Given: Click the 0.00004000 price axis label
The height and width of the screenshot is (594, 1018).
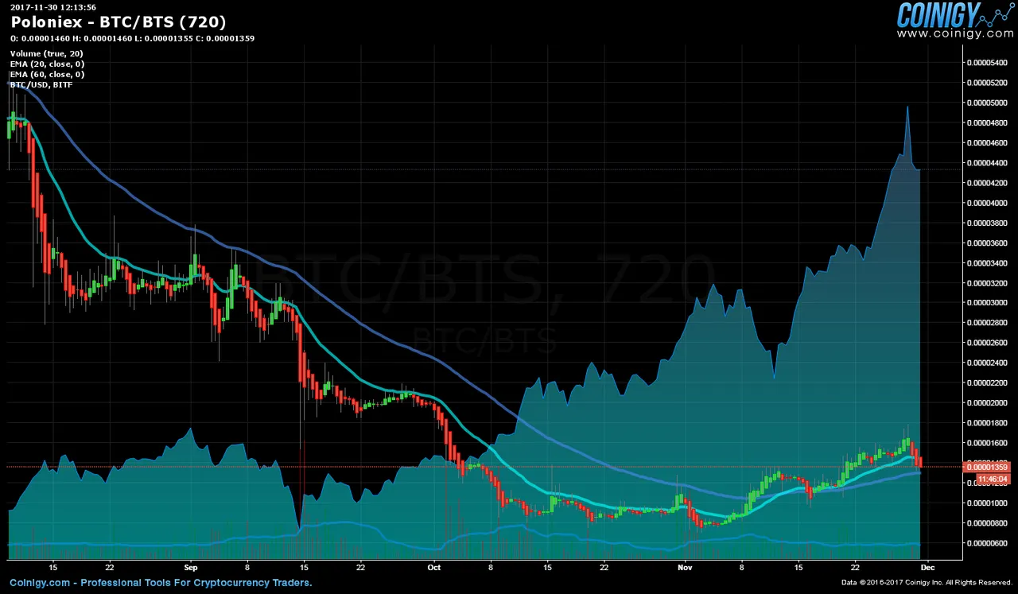Looking at the screenshot, I should (986, 203).
